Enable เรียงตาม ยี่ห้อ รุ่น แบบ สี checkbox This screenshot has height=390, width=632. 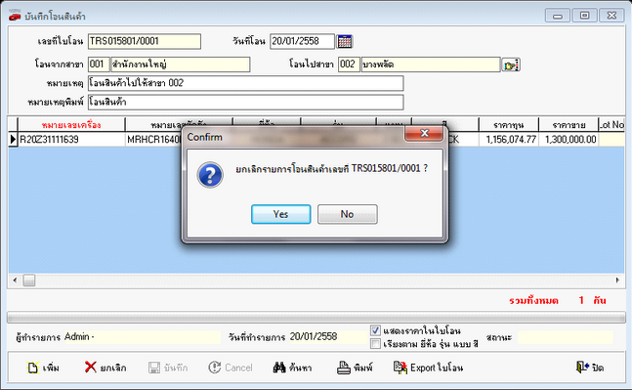[375, 344]
